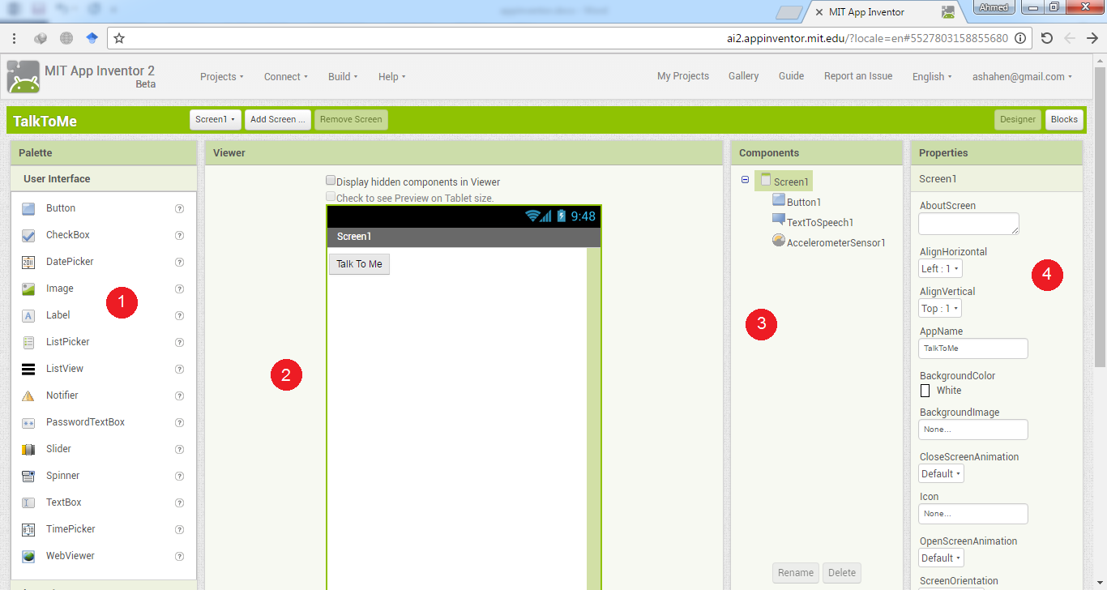The width and height of the screenshot is (1107, 590).
Task: Switch to Blocks editor
Action: click(1064, 119)
